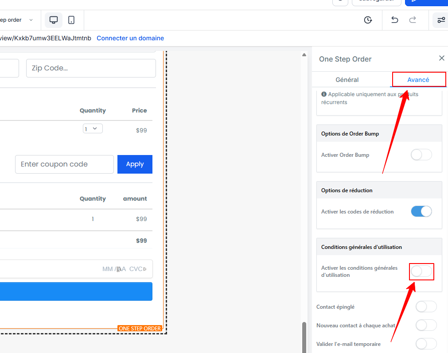
Task: Click the Enter coupon code field
Action: (64, 164)
